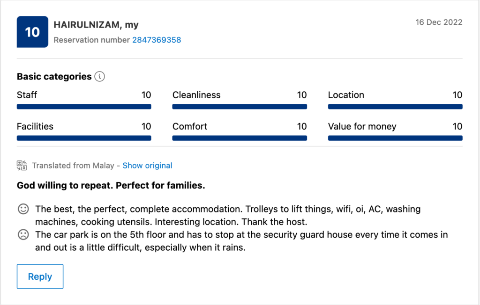Click the Facilities rating bar
Image resolution: width=480 pixels, height=305 pixels.
84,138
